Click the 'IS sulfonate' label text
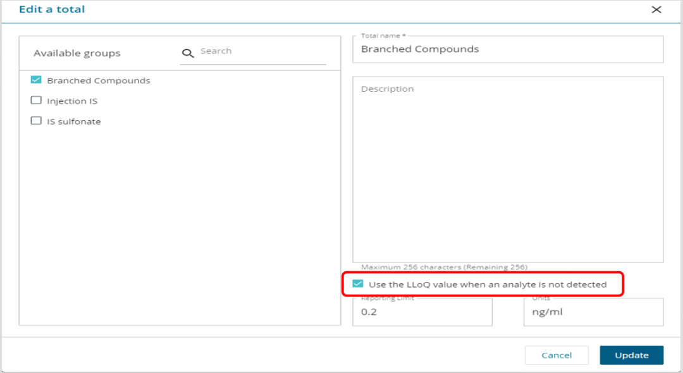Viewport: 683px width, 373px height. 74,121
